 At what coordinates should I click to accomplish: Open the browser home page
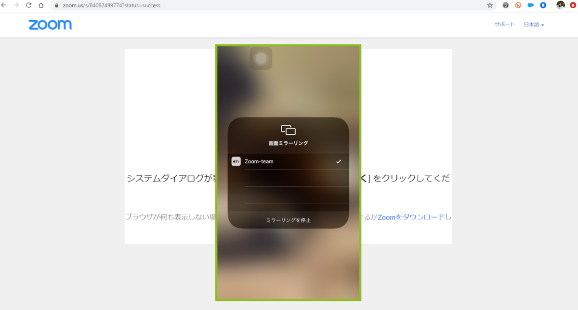pyautogui.click(x=41, y=5)
